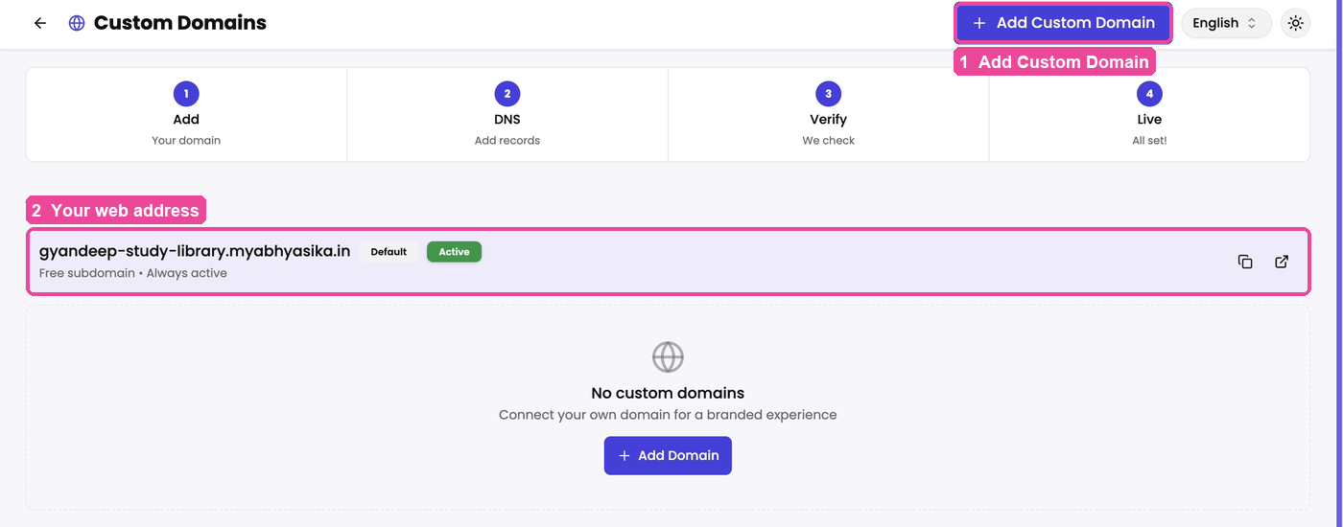Select step 3 Verify We check

point(828,114)
